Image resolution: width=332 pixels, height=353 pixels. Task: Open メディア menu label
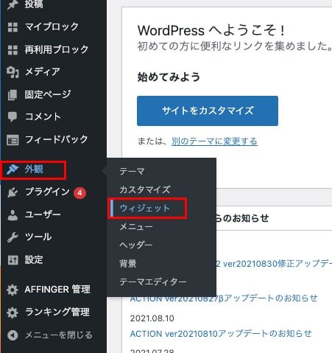[43, 72]
